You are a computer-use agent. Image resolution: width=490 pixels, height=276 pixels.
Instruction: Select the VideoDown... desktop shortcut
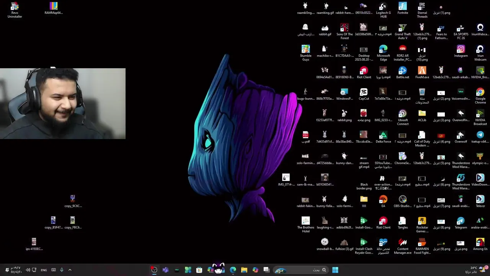point(480,180)
